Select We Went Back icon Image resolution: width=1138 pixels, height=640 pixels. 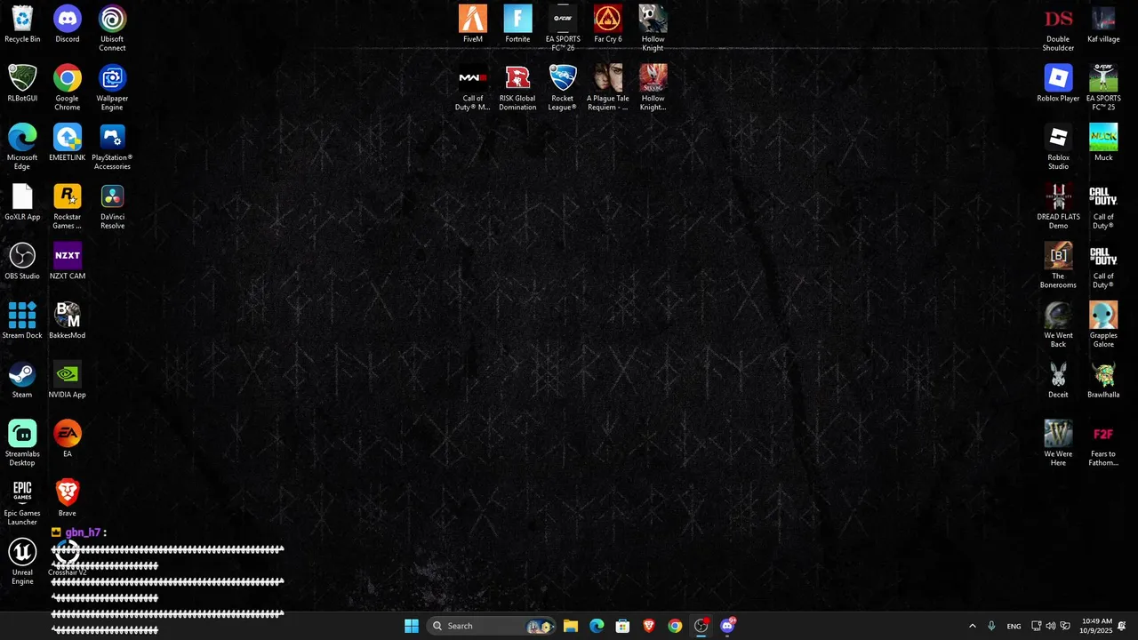pos(1058,325)
